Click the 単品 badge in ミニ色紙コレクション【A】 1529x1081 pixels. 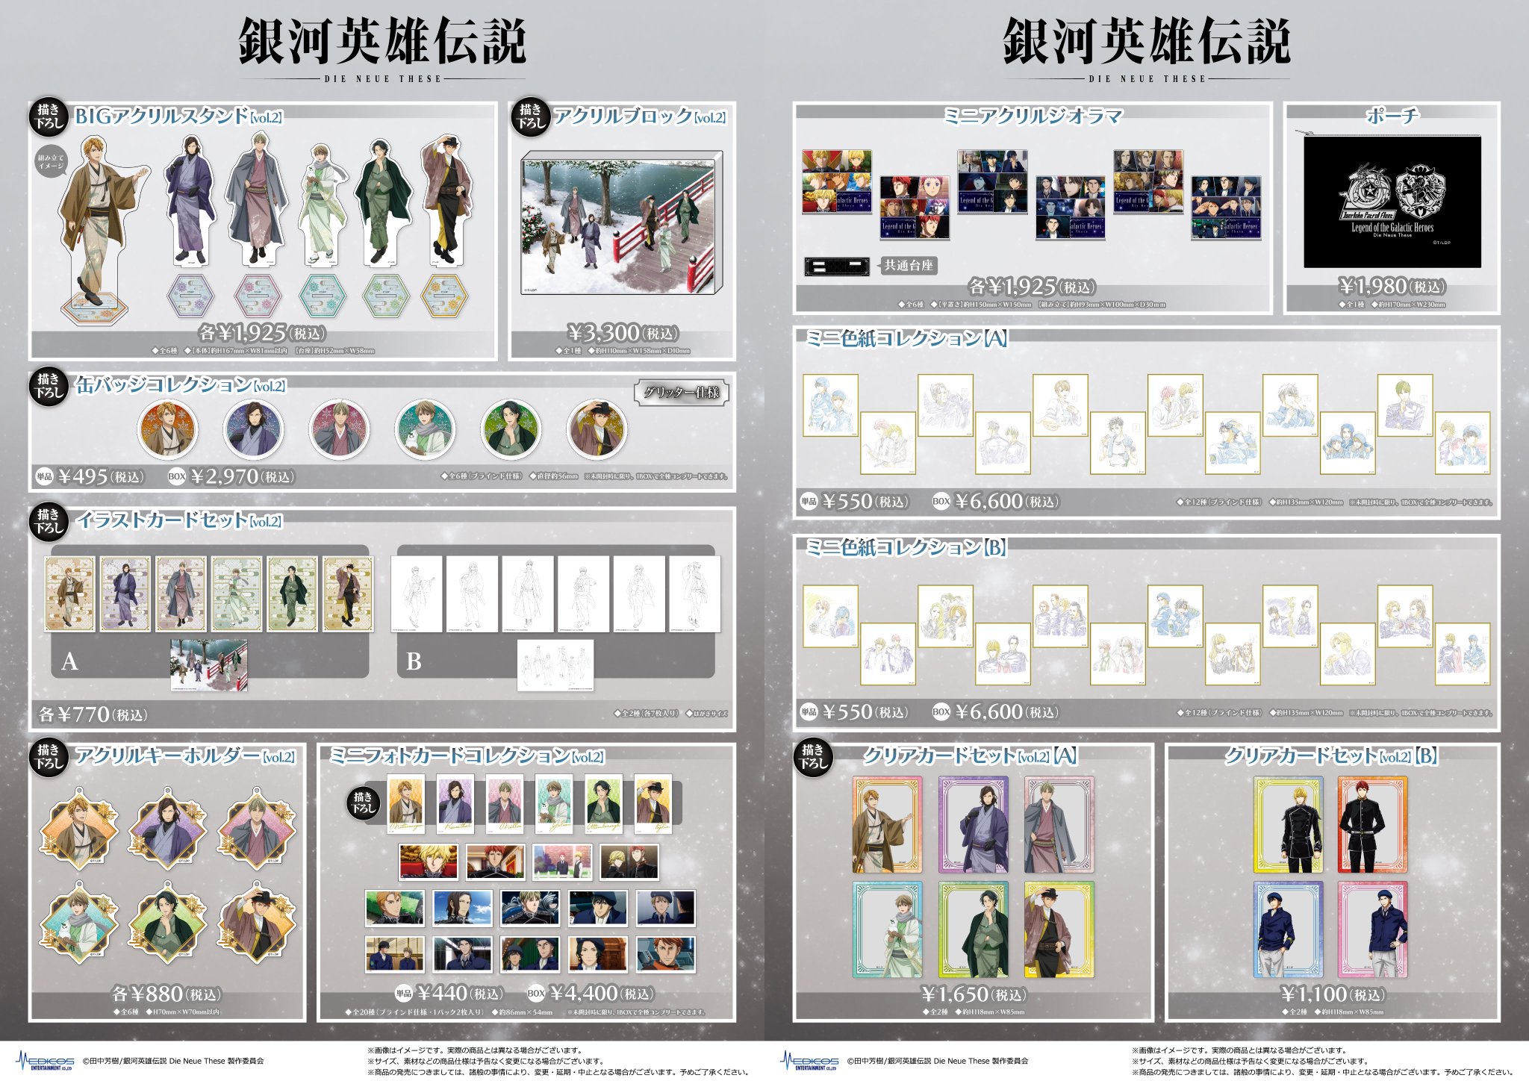tap(809, 502)
